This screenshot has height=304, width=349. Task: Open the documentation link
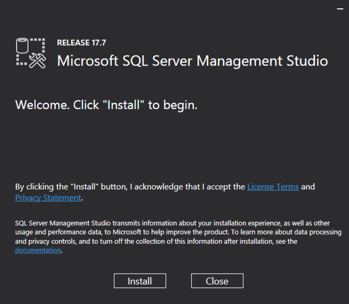click(x=38, y=250)
